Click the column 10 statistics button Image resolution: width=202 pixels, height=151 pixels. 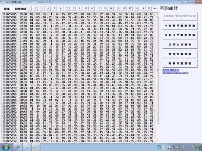click(86, 8)
